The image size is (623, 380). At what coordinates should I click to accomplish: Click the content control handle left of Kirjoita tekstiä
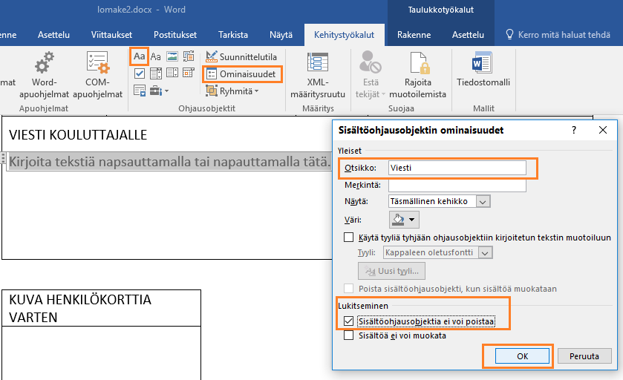point(3,159)
